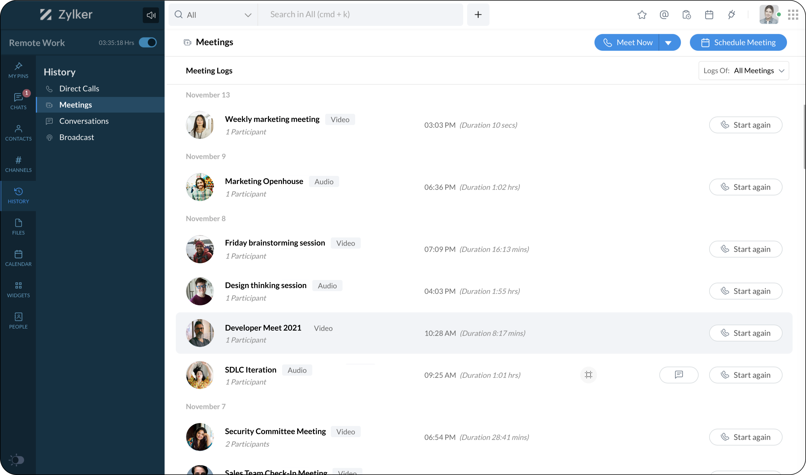Image resolution: width=806 pixels, height=475 pixels.
Task: Click the Design thinking session title
Action: (266, 285)
